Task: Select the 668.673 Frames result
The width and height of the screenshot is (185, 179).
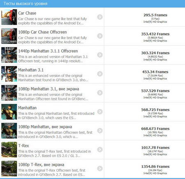Action: (155, 129)
